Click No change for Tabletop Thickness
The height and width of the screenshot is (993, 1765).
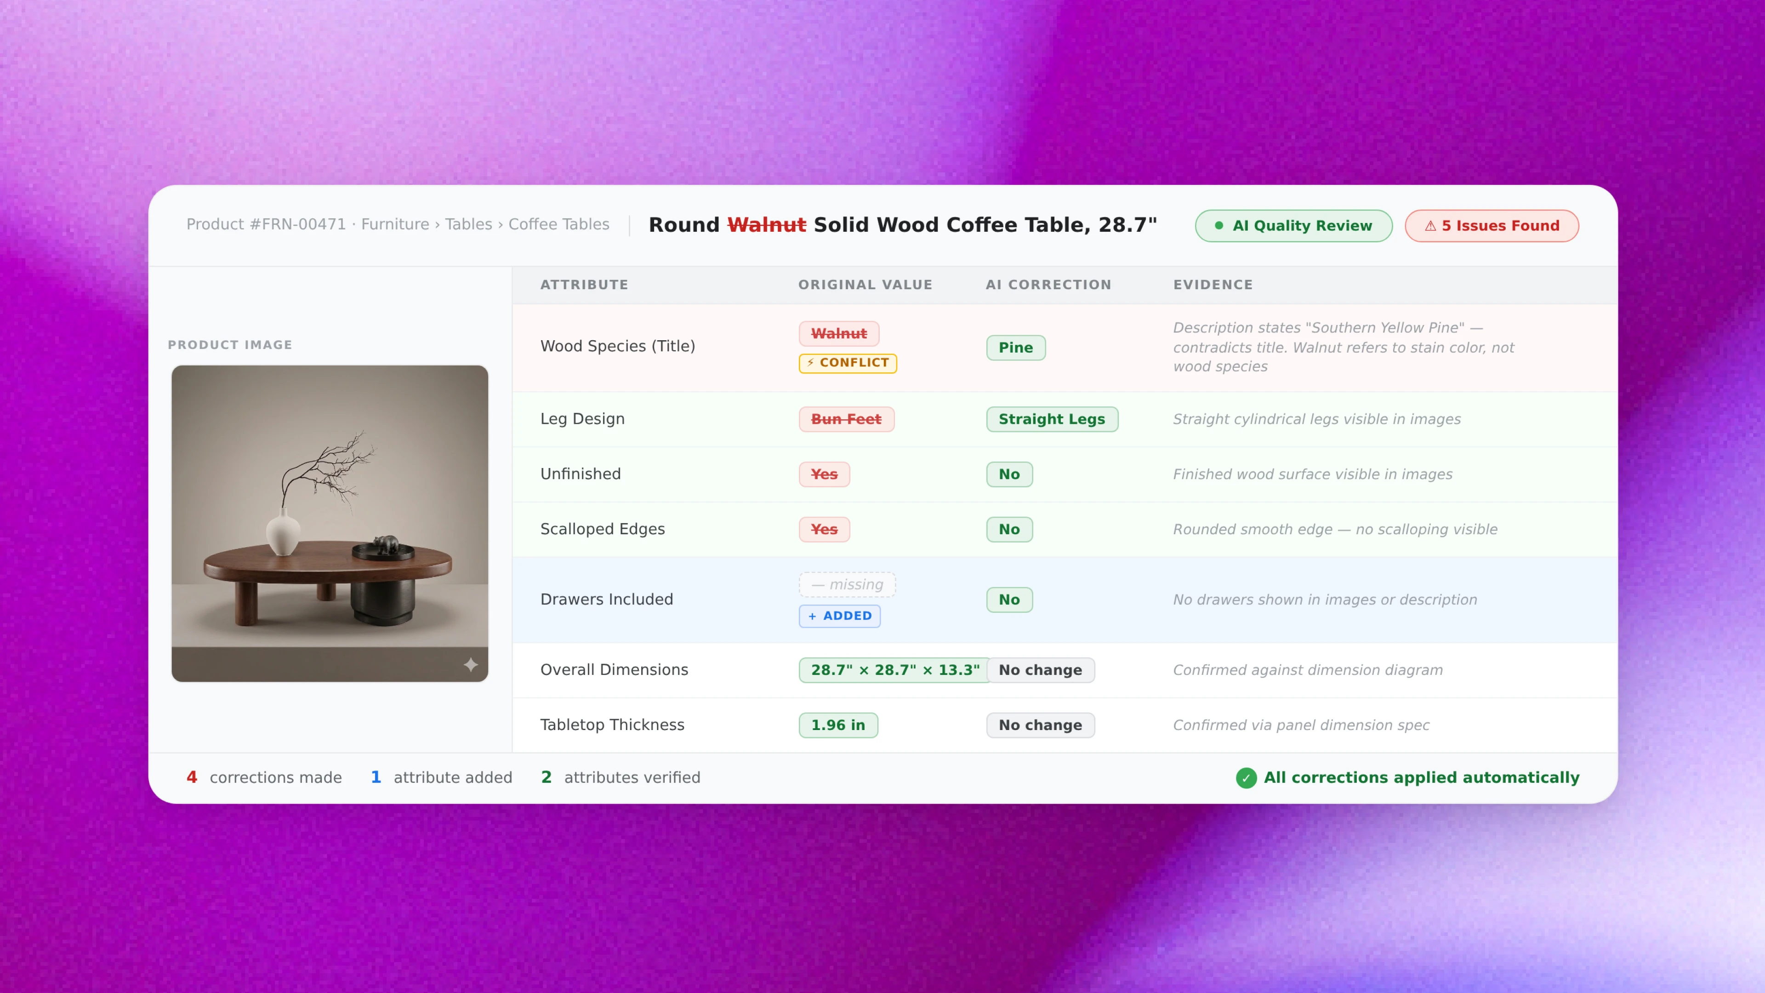point(1039,725)
